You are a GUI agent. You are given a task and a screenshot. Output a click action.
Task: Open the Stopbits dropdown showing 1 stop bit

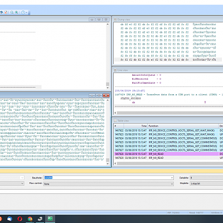click(206, 183)
